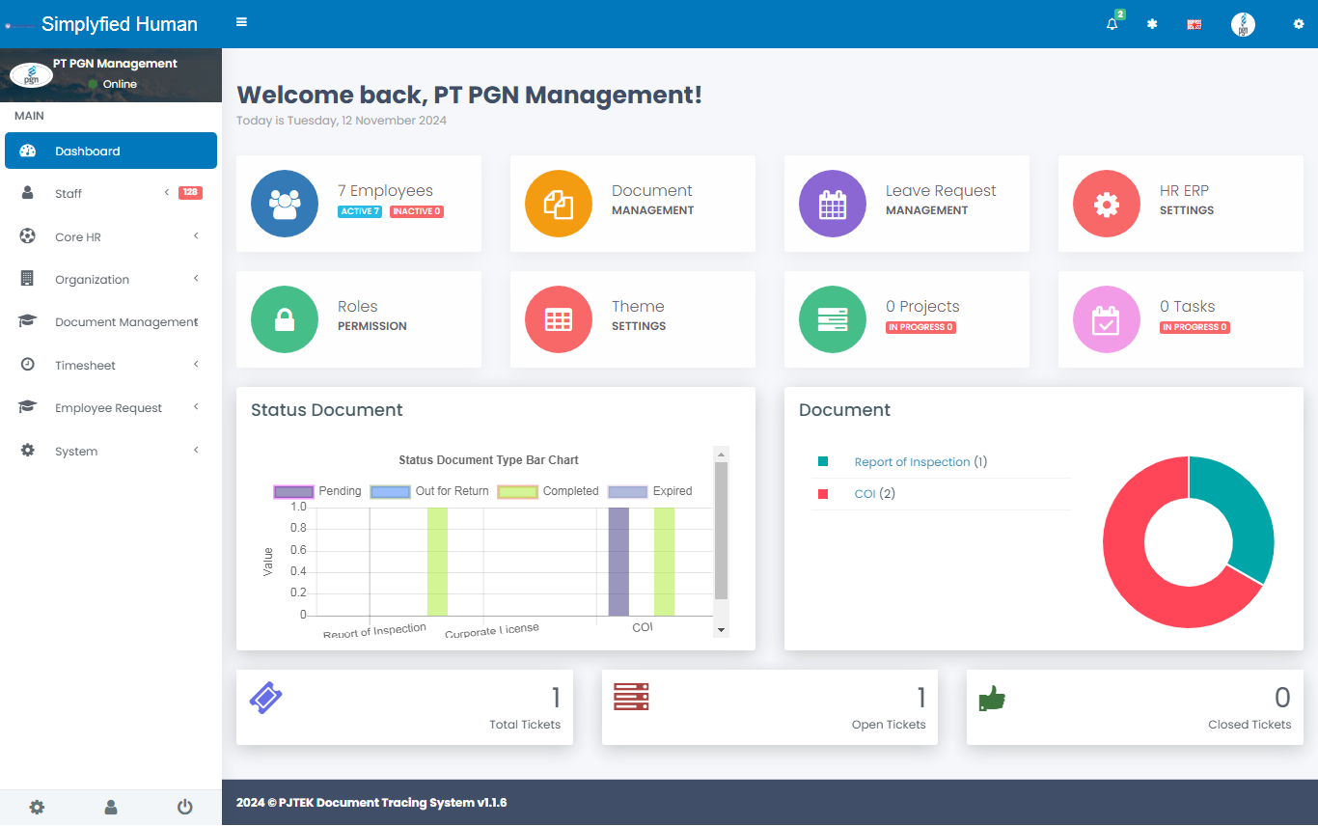This screenshot has width=1318, height=826.
Task: Click the power logout icon in sidebar footer
Action: tap(185, 807)
